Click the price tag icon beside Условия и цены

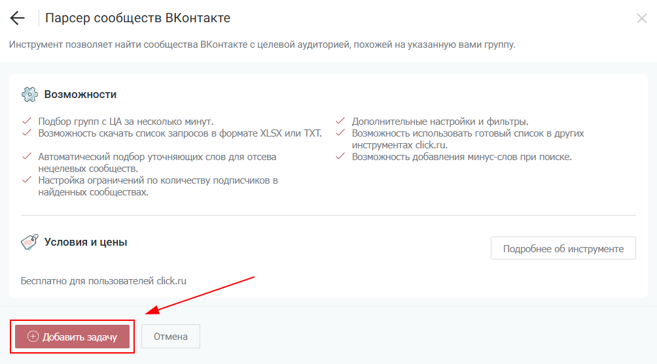point(29,242)
